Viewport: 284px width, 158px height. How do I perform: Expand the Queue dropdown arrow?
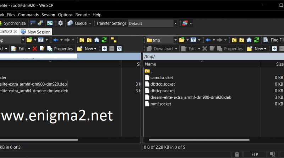(x=90, y=23)
